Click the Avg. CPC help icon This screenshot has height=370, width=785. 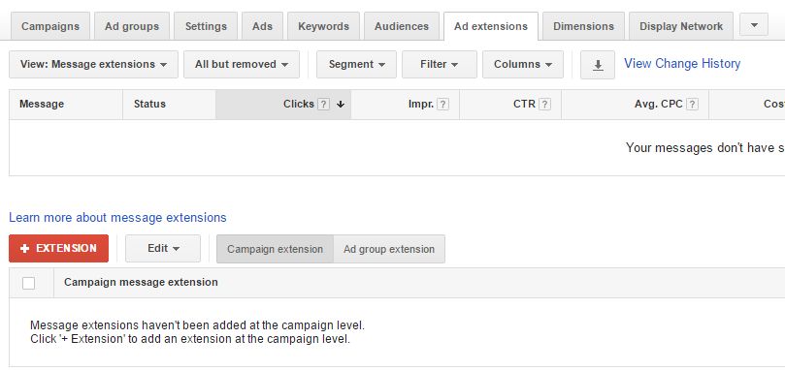(x=692, y=105)
